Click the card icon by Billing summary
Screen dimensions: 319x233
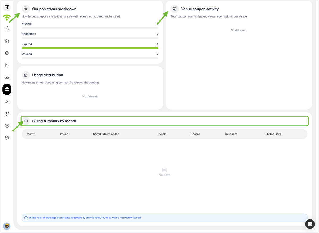coord(26,121)
